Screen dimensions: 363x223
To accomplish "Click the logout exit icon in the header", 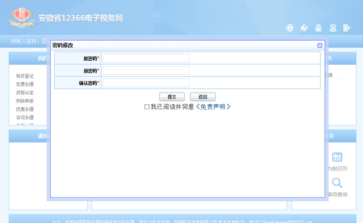I will point(347,28).
